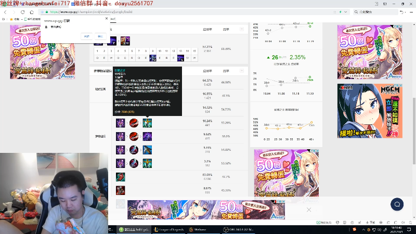The height and width of the screenshot is (234, 416).
Task: Click teal third item in 53.52% win-rate row
Action: click(x=147, y=163)
